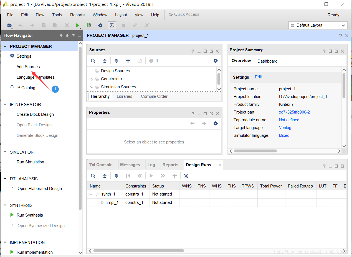The height and width of the screenshot is (257, 352).
Task: Open Sources panel help question mark
Action: (193, 51)
